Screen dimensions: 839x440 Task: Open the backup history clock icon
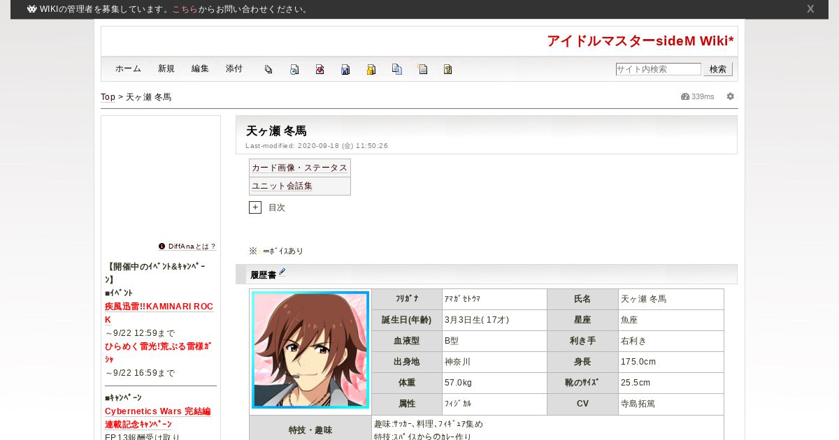(294, 69)
